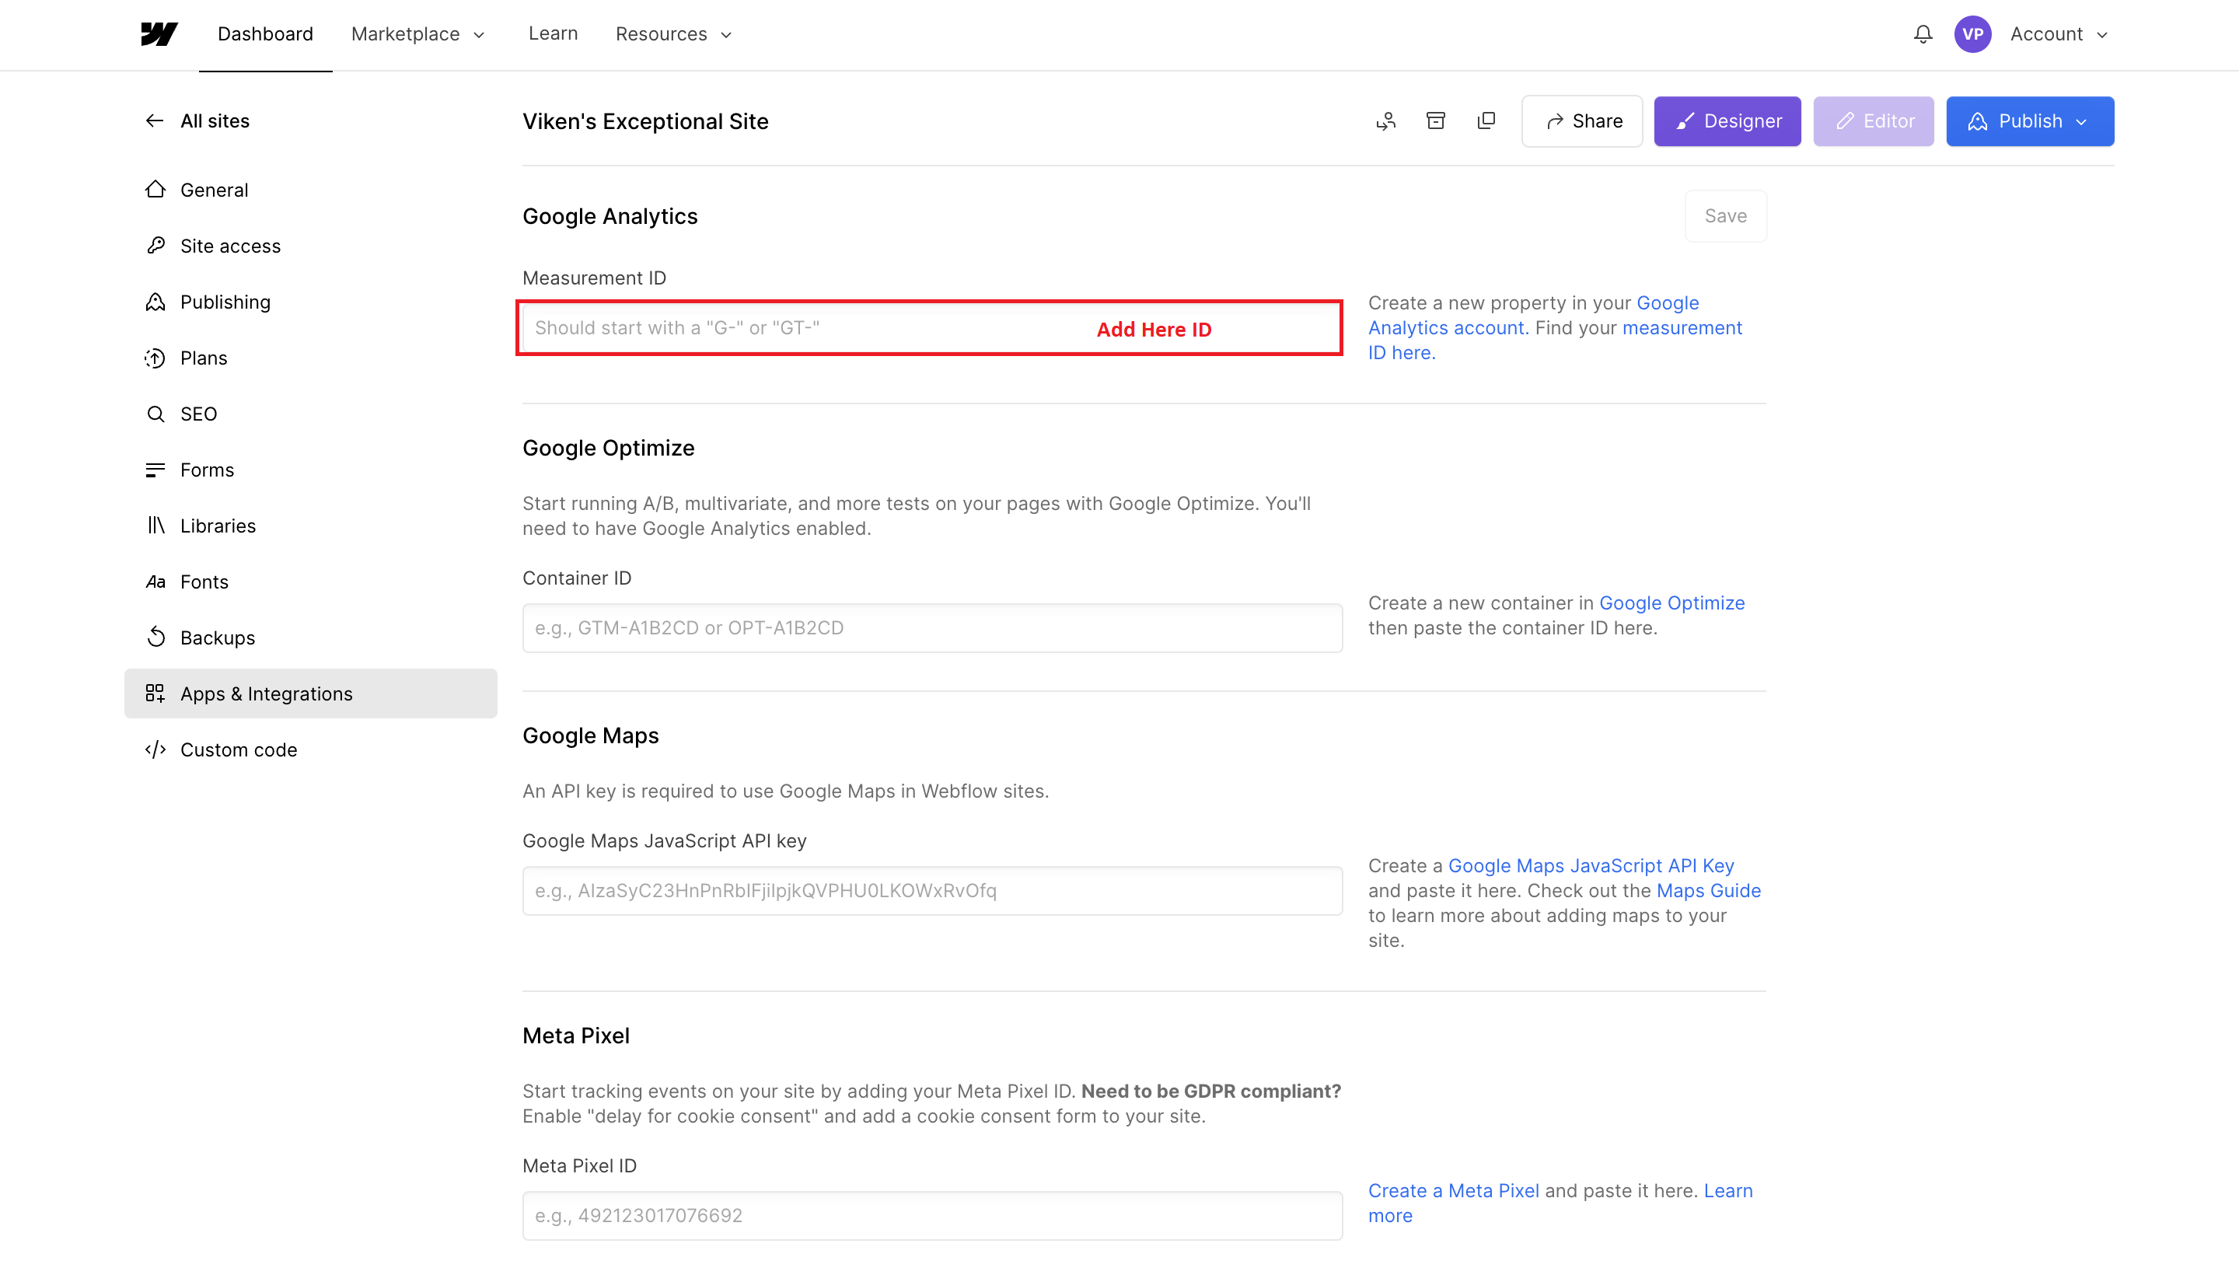The image size is (2239, 1261).
Task: Open the notifications bell
Action: (x=1923, y=34)
